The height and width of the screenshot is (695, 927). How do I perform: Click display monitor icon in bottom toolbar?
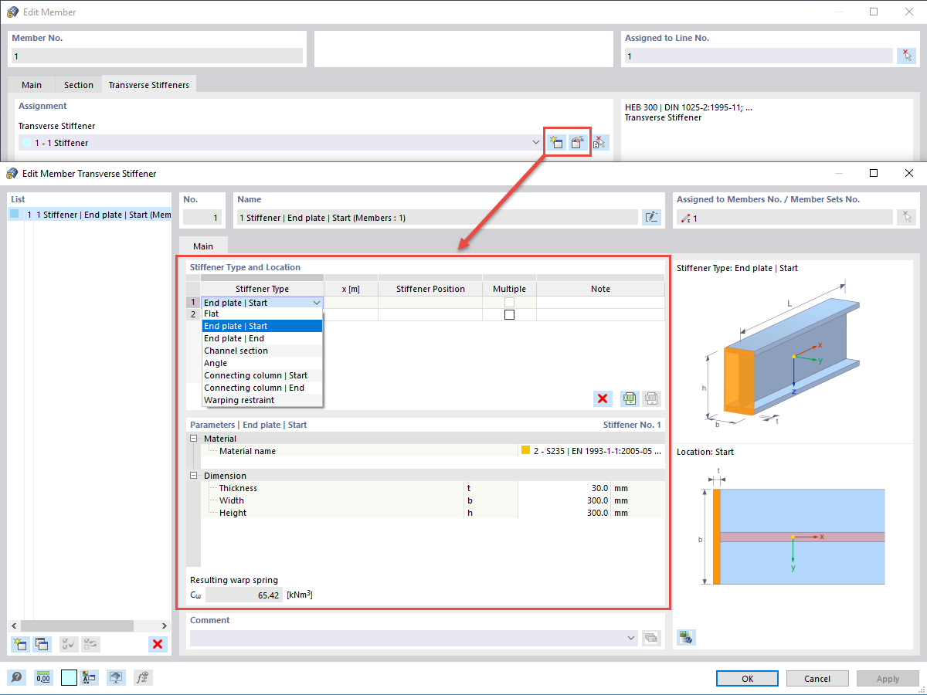click(x=116, y=678)
